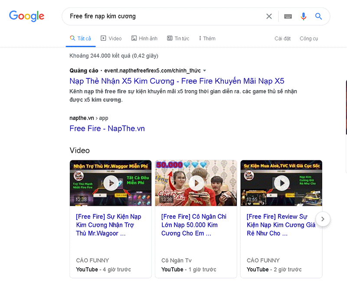The width and height of the screenshot is (347, 285).
Task: Click the magnifying glass to search
Action: pos(319,16)
